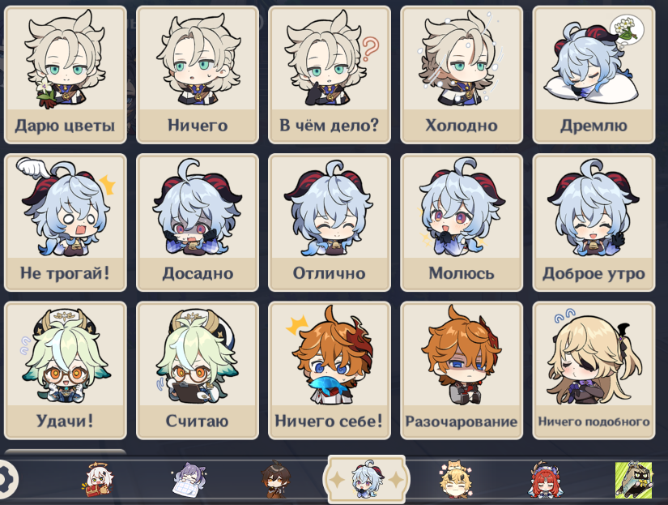Send the "Дремлю" sleeping Ganyu sticker
The image size is (668, 505).
(594, 75)
